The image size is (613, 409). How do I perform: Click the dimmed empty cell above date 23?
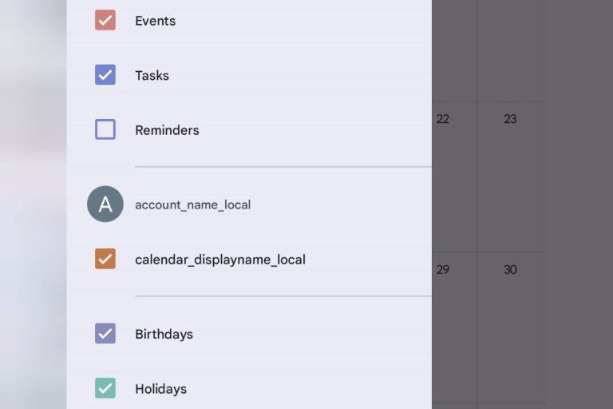(x=512, y=48)
